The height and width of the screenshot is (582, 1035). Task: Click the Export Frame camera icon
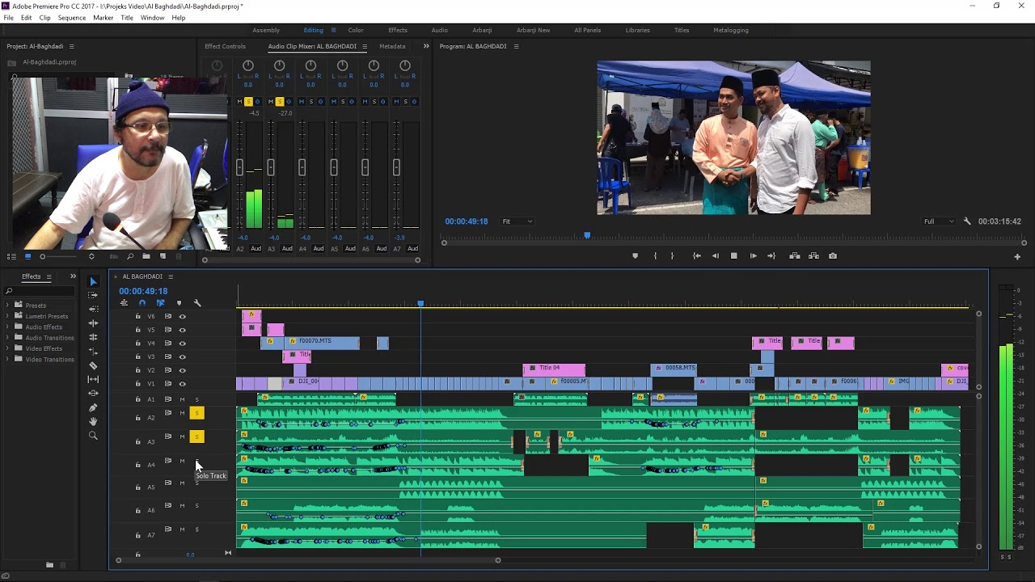(x=832, y=256)
